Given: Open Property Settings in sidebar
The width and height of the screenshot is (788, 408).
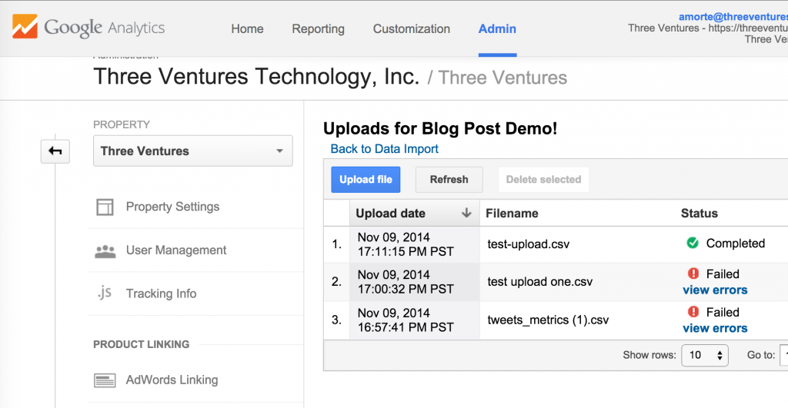Looking at the screenshot, I should [173, 207].
